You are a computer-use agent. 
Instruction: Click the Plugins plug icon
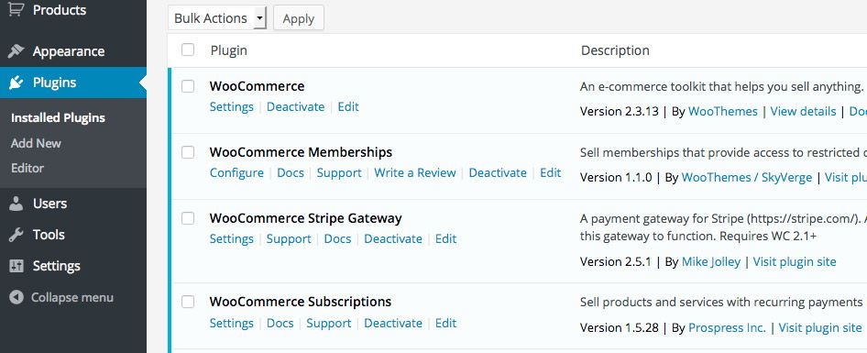16,83
